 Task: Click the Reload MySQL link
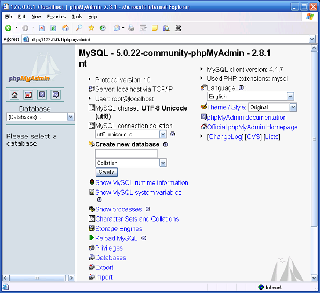(x=116, y=238)
